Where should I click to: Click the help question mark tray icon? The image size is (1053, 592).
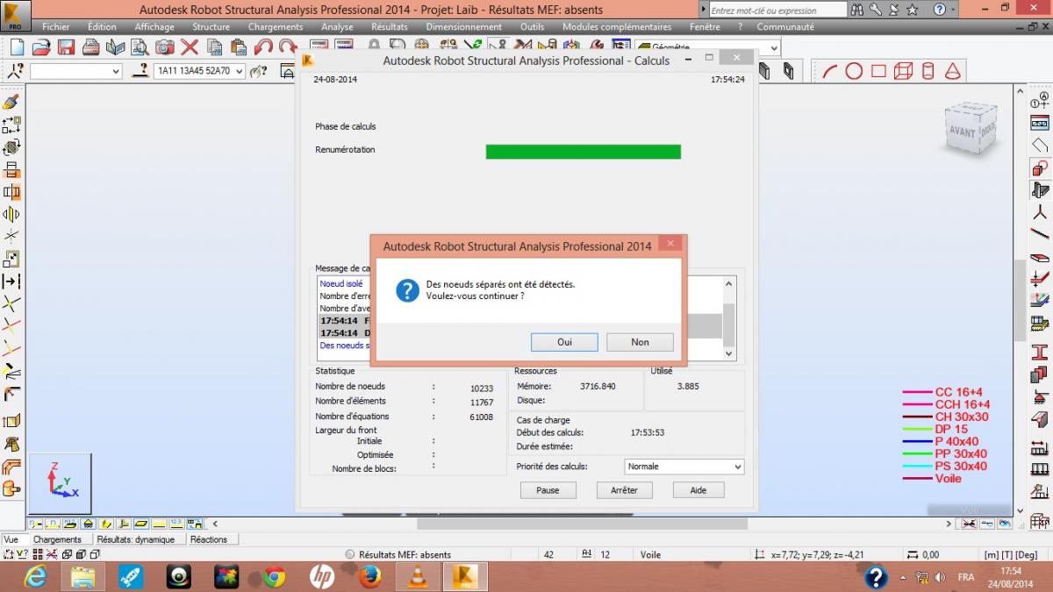[876, 577]
